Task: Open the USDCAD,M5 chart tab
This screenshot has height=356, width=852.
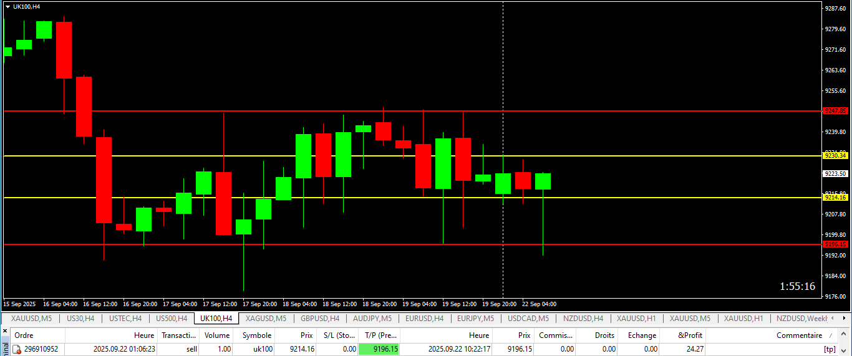Action: point(528,319)
